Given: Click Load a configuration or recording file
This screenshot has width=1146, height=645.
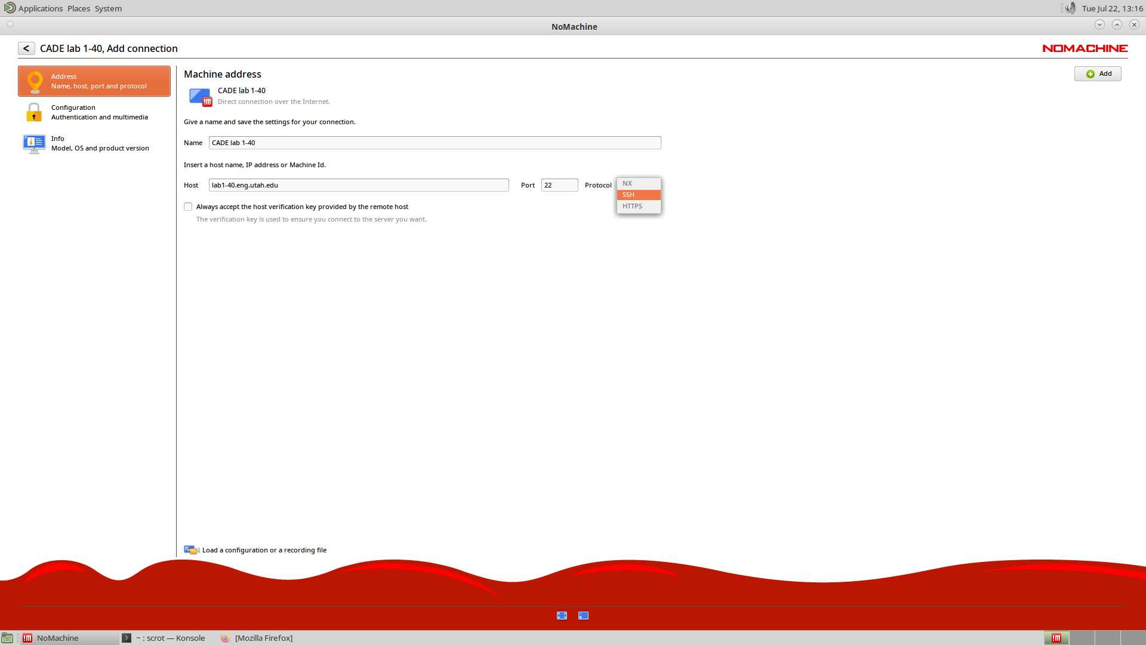Looking at the screenshot, I should point(264,550).
